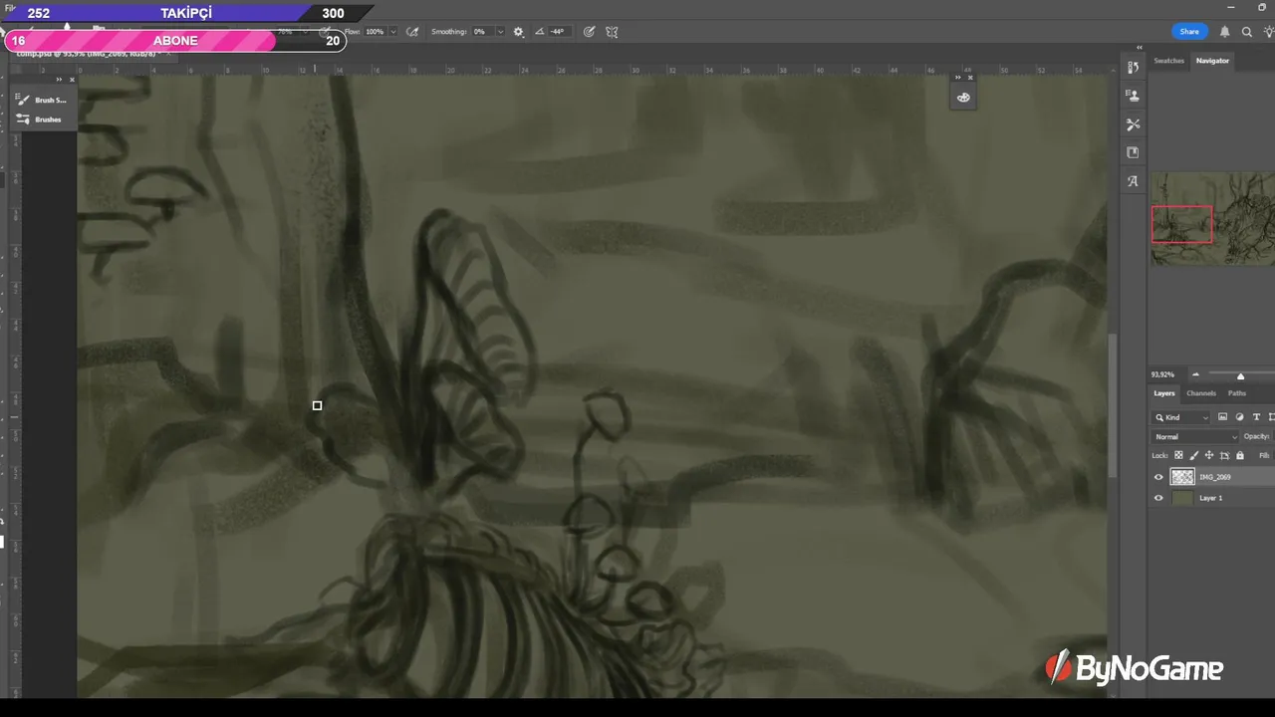Select the IMG_2069 layer name
The height and width of the screenshot is (717, 1275).
[1214, 477]
